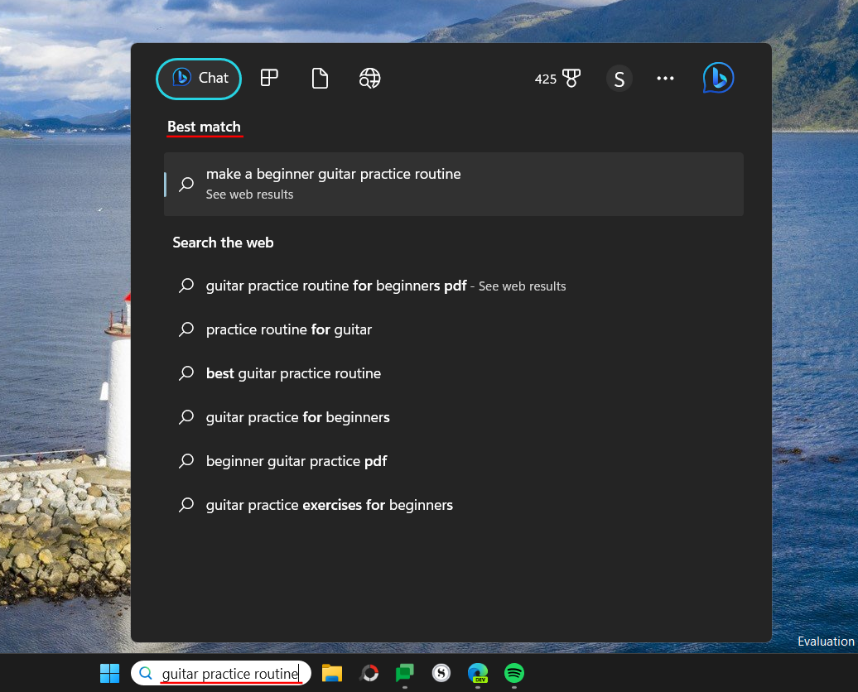The width and height of the screenshot is (858, 692).
Task: Open Microsoft Edge Dev from the taskbar
Action: [477, 673]
